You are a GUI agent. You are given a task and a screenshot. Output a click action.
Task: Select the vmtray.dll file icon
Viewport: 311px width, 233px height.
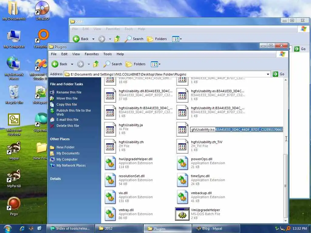coord(110,214)
